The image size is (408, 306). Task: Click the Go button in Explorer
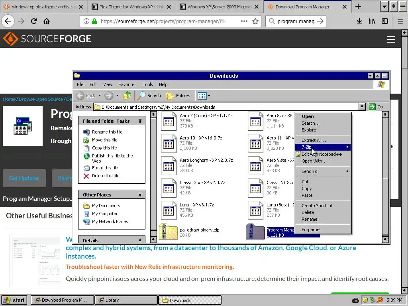pyautogui.click(x=376, y=107)
